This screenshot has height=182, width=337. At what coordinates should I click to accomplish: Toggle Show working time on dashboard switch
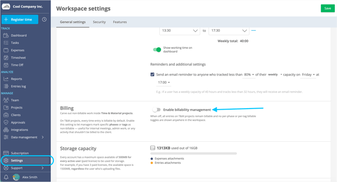157,50
